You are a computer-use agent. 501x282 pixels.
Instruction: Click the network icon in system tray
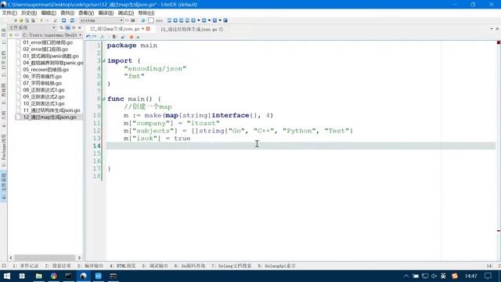[x=424, y=276]
